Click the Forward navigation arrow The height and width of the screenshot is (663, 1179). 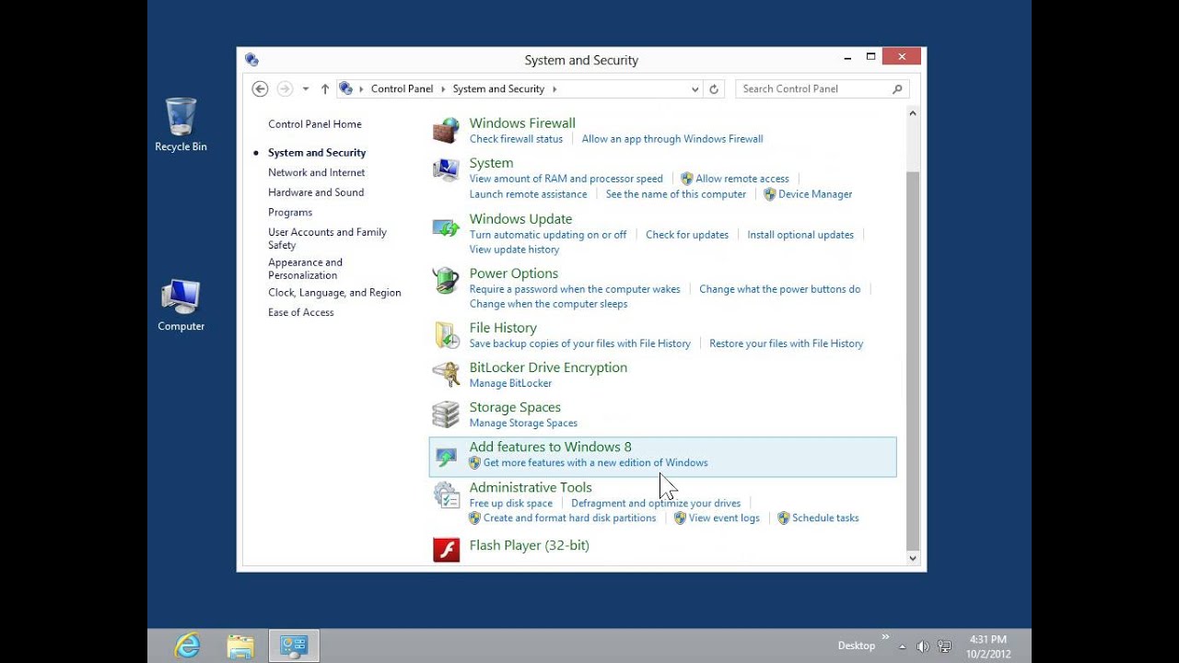tap(285, 89)
